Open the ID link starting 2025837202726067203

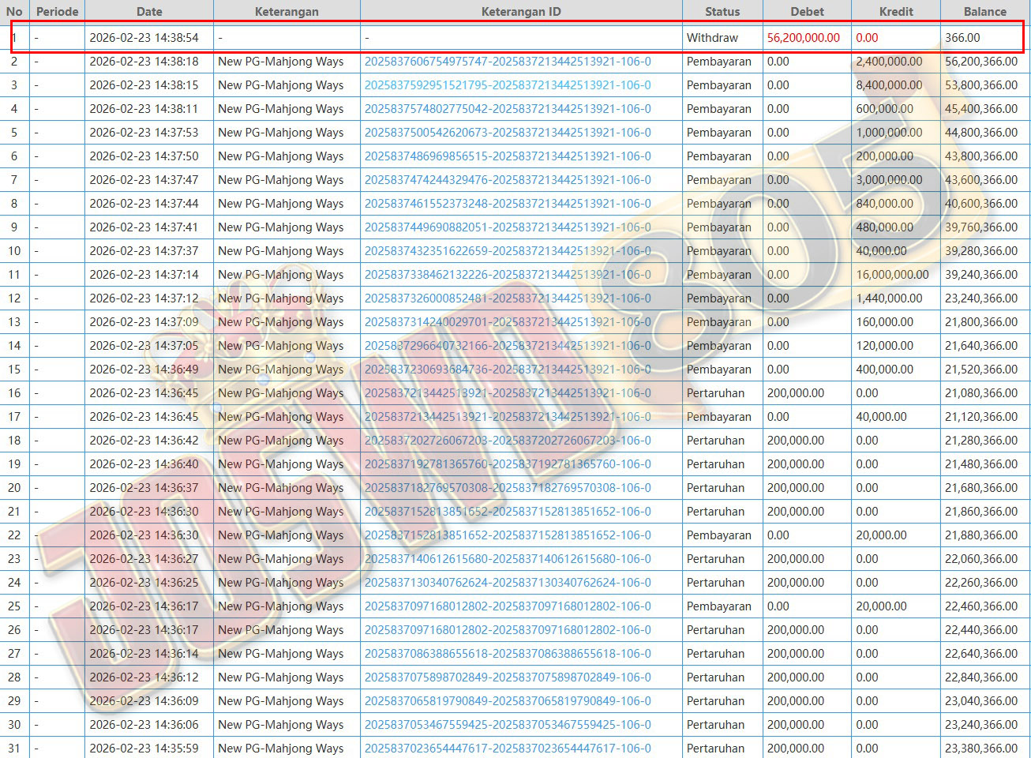[x=508, y=441]
